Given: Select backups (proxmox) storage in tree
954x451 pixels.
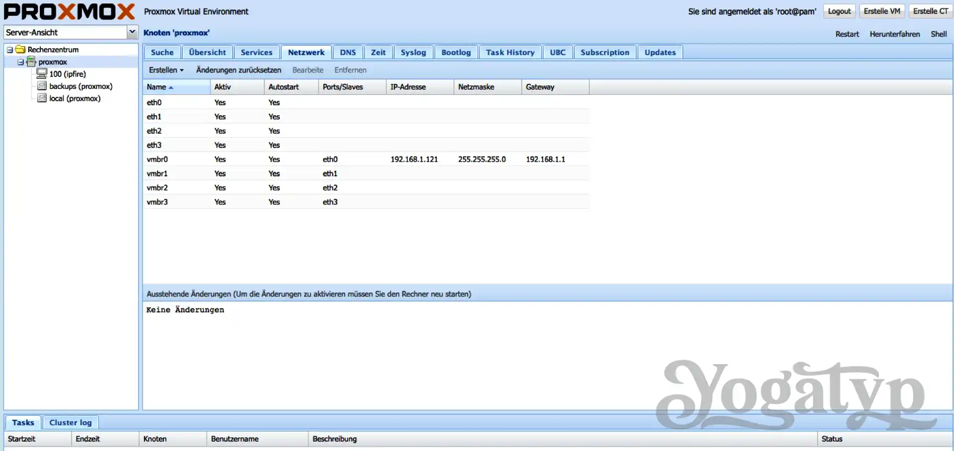Looking at the screenshot, I should pyautogui.click(x=81, y=86).
